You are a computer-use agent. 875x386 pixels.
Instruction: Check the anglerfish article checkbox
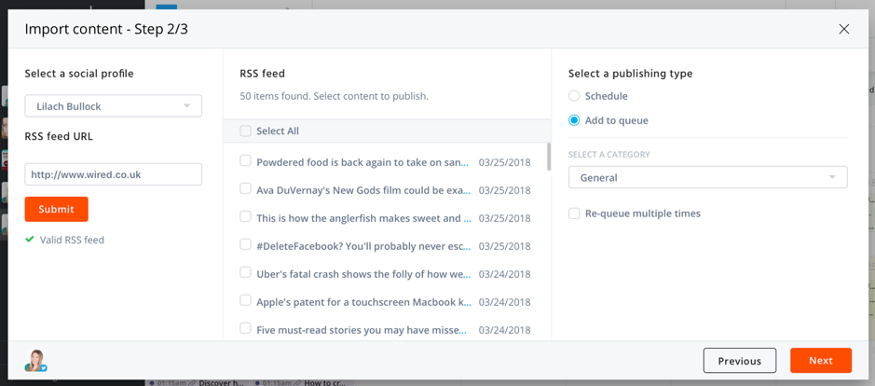pyautogui.click(x=246, y=216)
